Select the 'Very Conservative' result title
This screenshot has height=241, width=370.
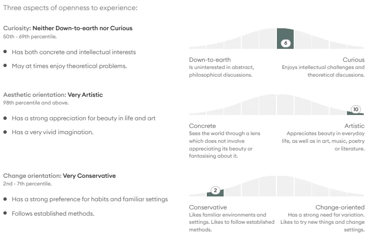89,176
